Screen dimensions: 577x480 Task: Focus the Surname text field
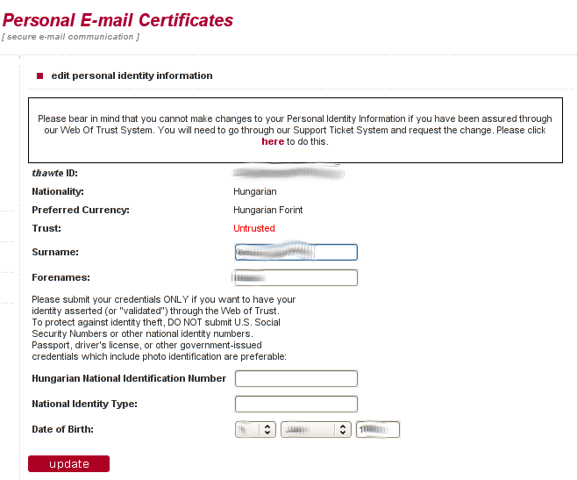(296, 253)
